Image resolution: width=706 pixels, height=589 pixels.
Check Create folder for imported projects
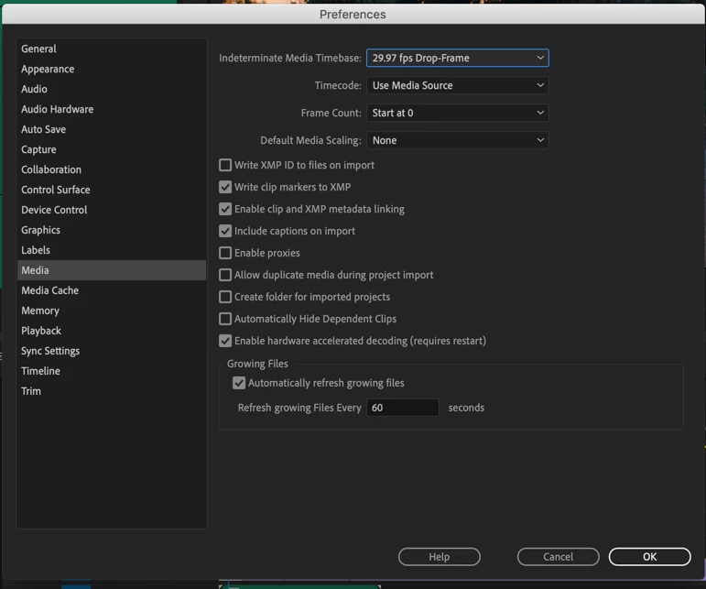[x=225, y=297]
